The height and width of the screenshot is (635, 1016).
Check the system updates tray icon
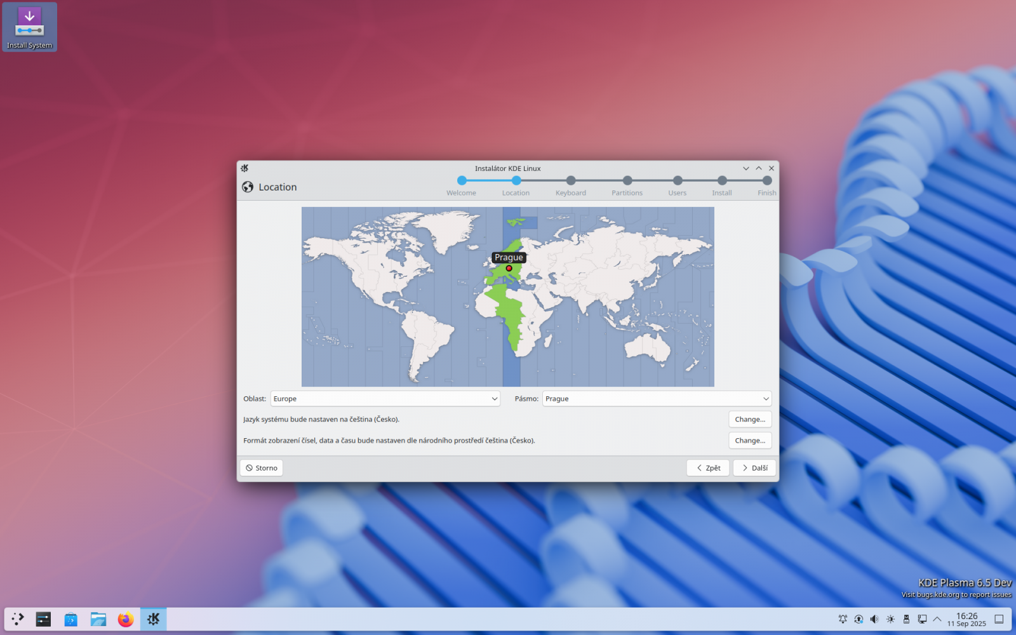click(x=859, y=619)
